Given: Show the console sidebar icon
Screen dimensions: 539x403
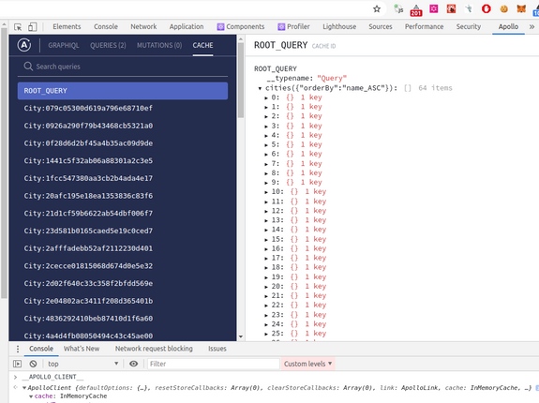Looking at the screenshot, I should (x=17, y=364).
